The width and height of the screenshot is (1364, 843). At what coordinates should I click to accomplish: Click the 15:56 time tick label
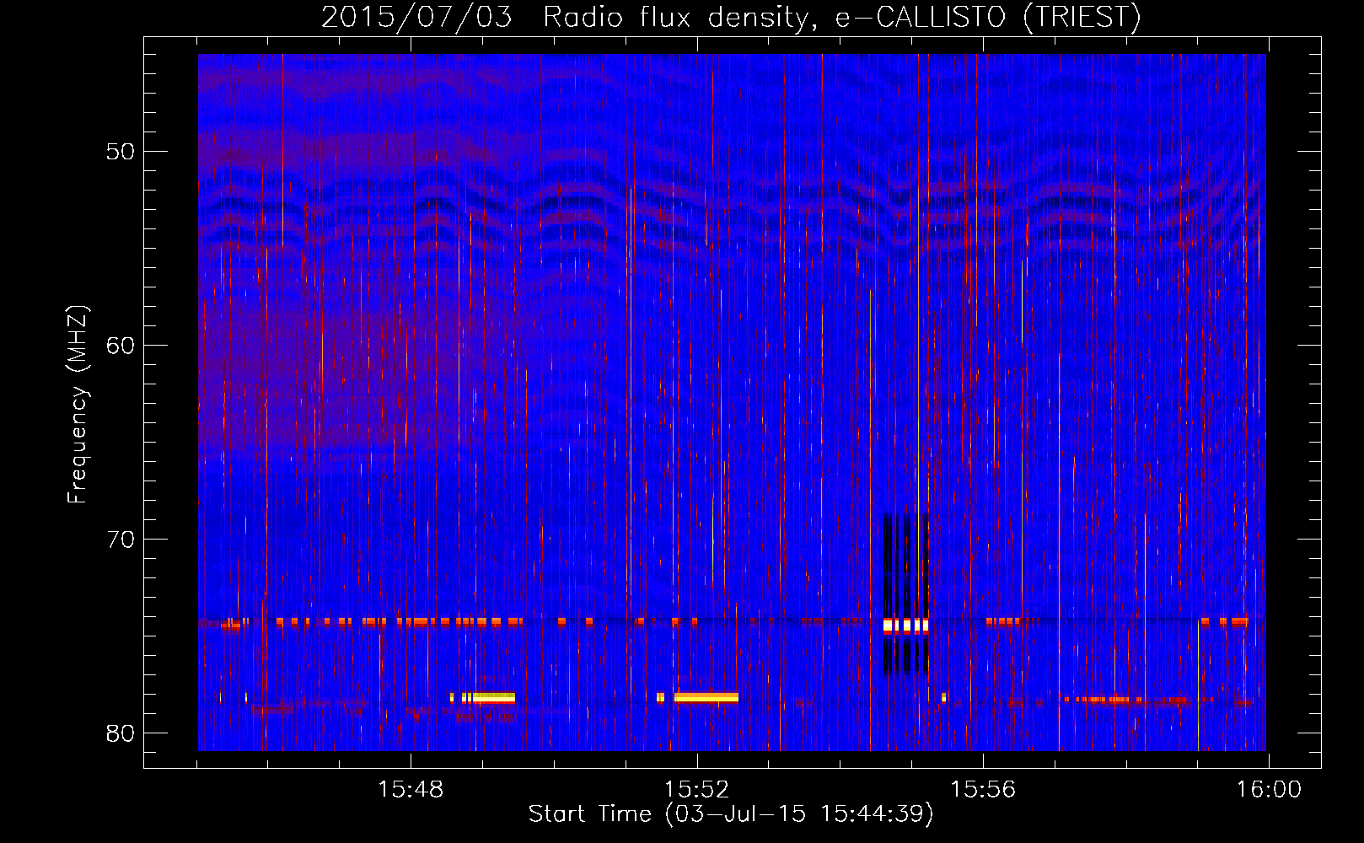(x=983, y=790)
